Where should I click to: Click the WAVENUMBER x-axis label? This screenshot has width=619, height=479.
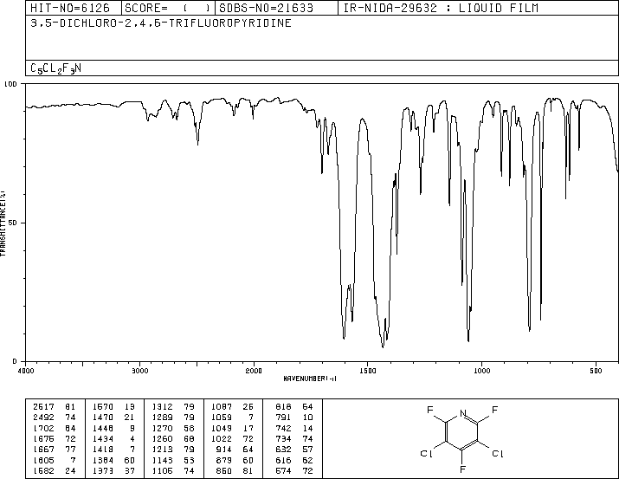click(x=310, y=379)
